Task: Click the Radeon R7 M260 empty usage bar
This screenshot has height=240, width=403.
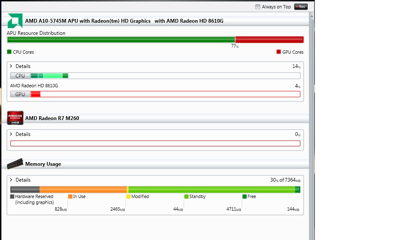Action: coord(155,143)
